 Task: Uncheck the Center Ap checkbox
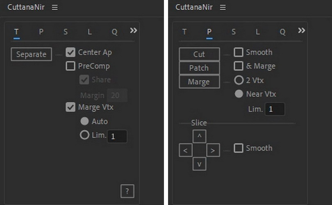[70, 52]
